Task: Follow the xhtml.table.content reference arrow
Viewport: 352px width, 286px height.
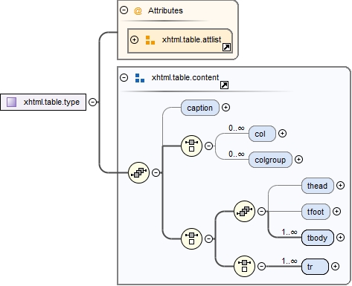Action: click(x=224, y=85)
